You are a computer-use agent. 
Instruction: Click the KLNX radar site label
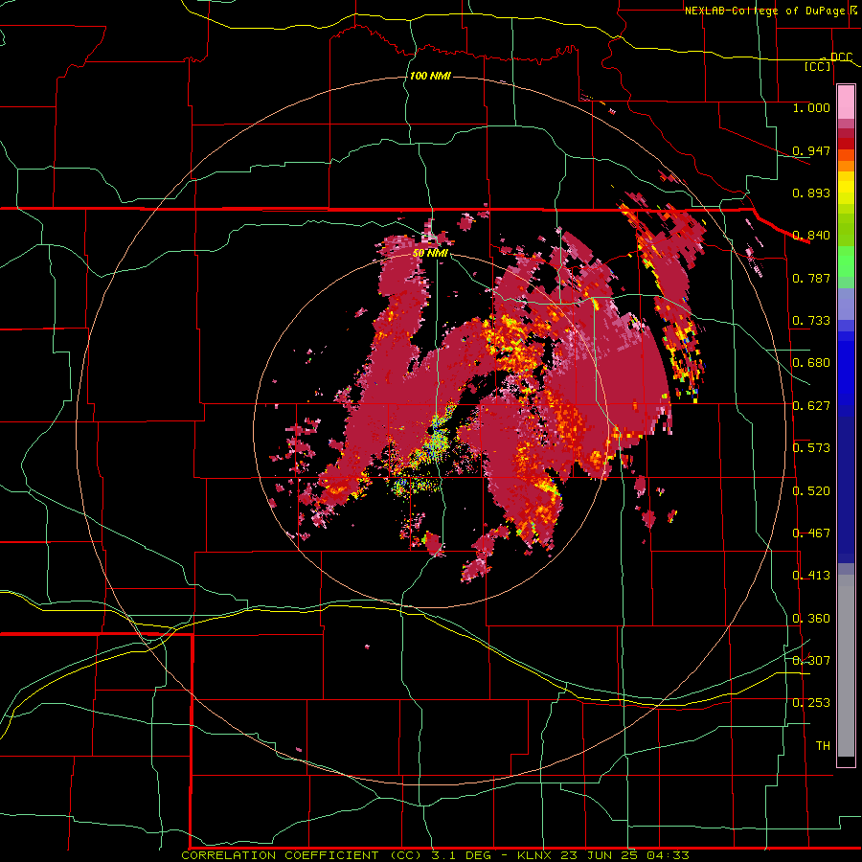click(x=533, y=855)
